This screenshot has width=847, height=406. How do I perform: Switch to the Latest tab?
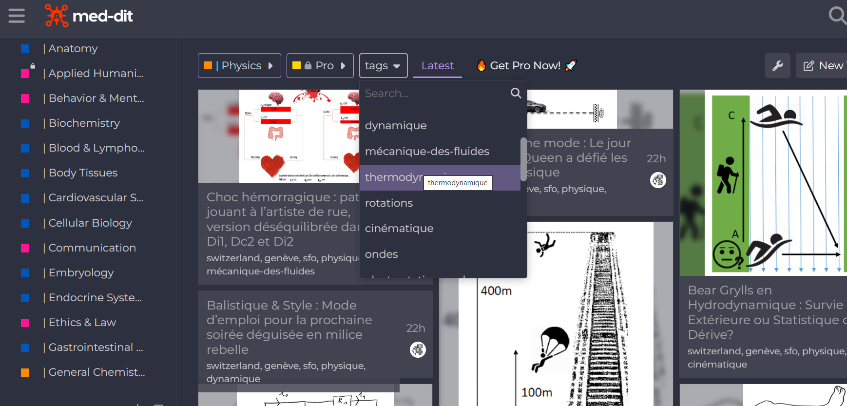point(437,66)
